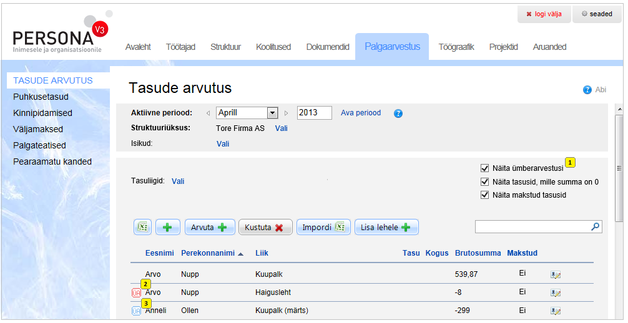Click the green plus add button
Screen dimensions: 628x323
pyautogui.click(x=167, y=228)
